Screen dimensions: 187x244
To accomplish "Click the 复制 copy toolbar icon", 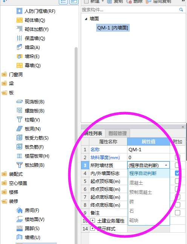I will point(110,2).
